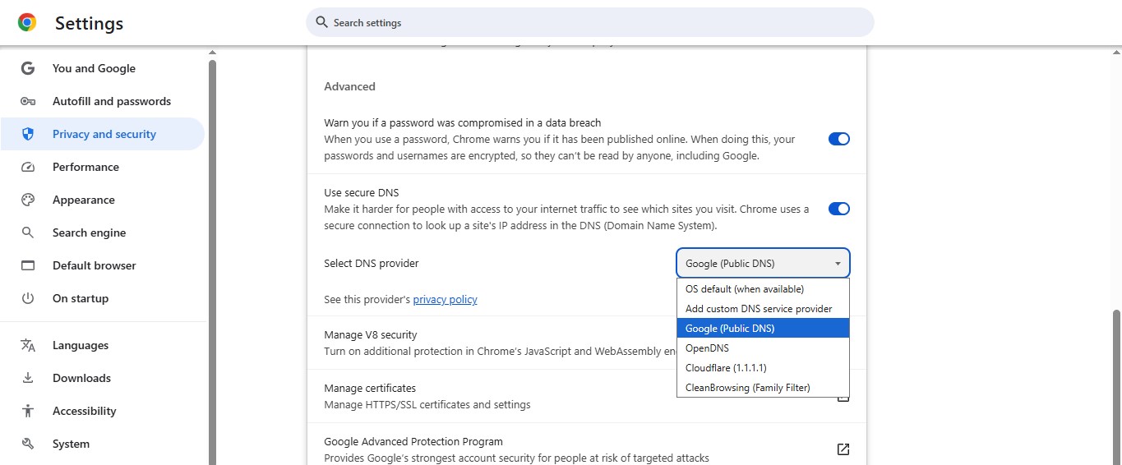Click the speedometer Performance icon

pos(28,167)
